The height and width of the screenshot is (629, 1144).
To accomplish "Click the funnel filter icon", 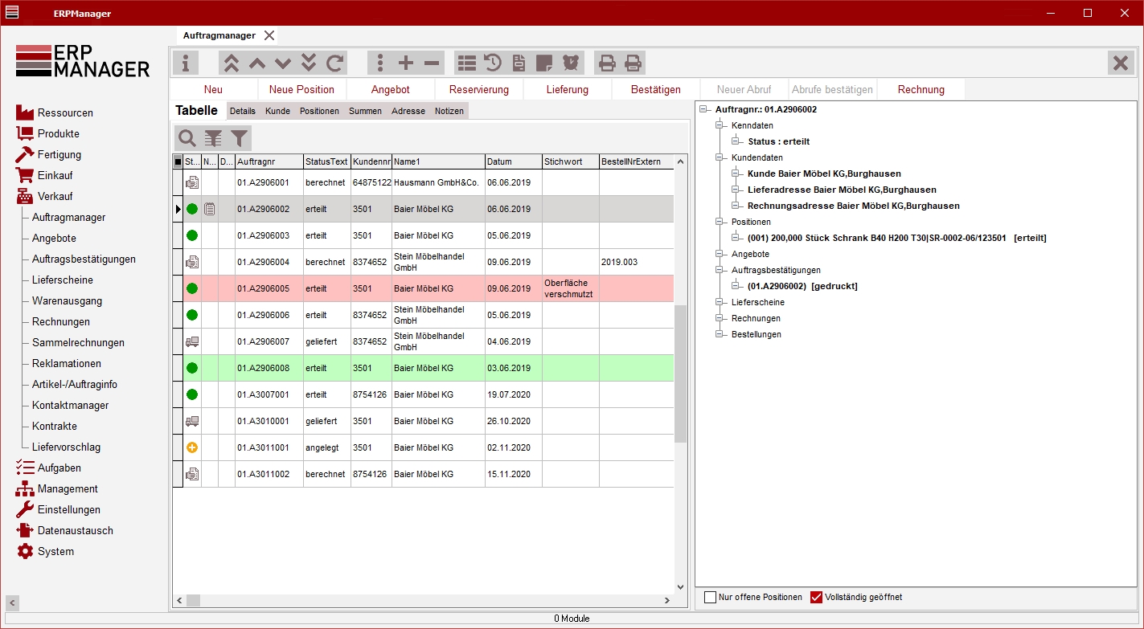I will (x=239, y=137).
